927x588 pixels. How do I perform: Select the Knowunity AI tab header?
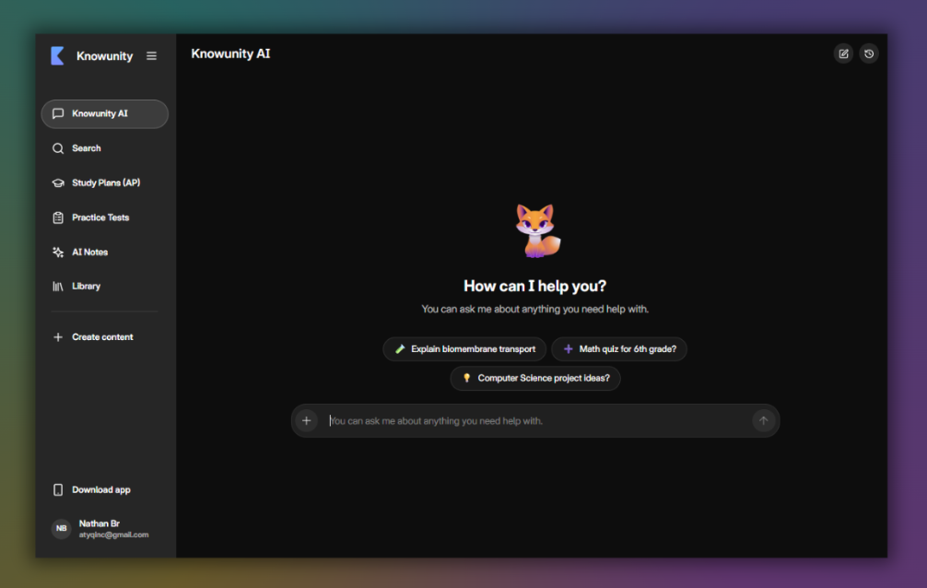tap(230, 53)
